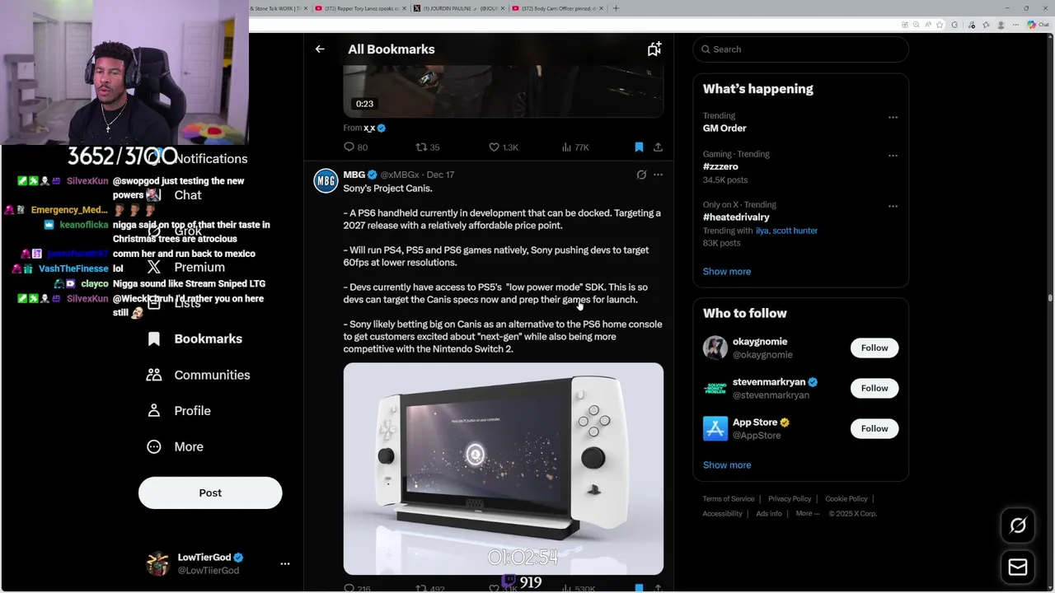Open GM Order trending topic

pos(724,128)
